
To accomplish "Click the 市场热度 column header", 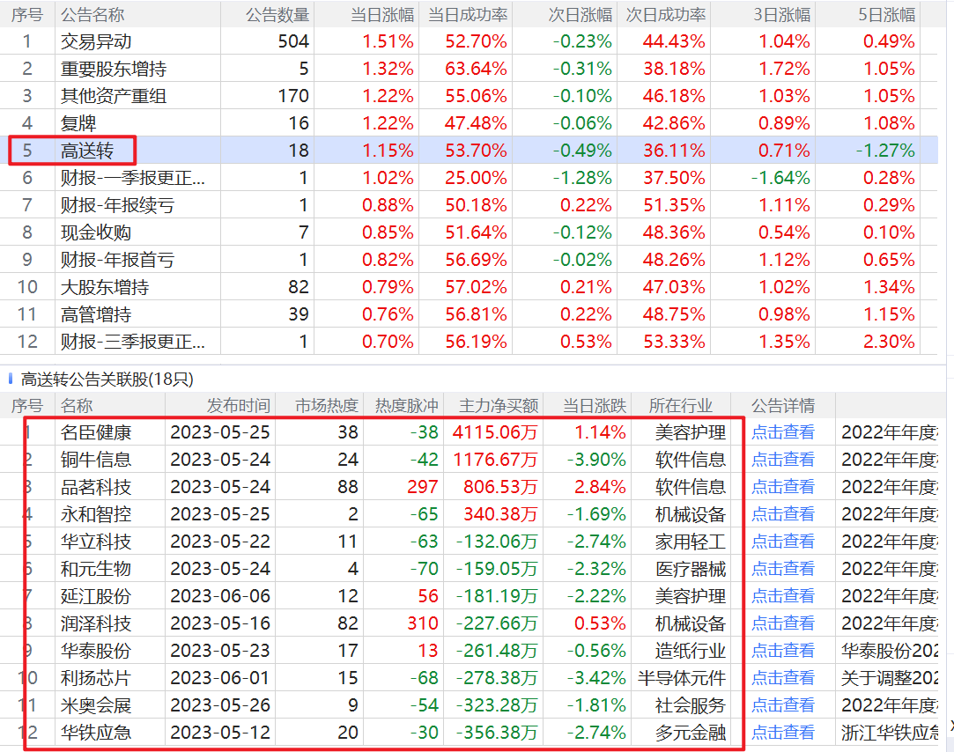I will pos(327,405).
